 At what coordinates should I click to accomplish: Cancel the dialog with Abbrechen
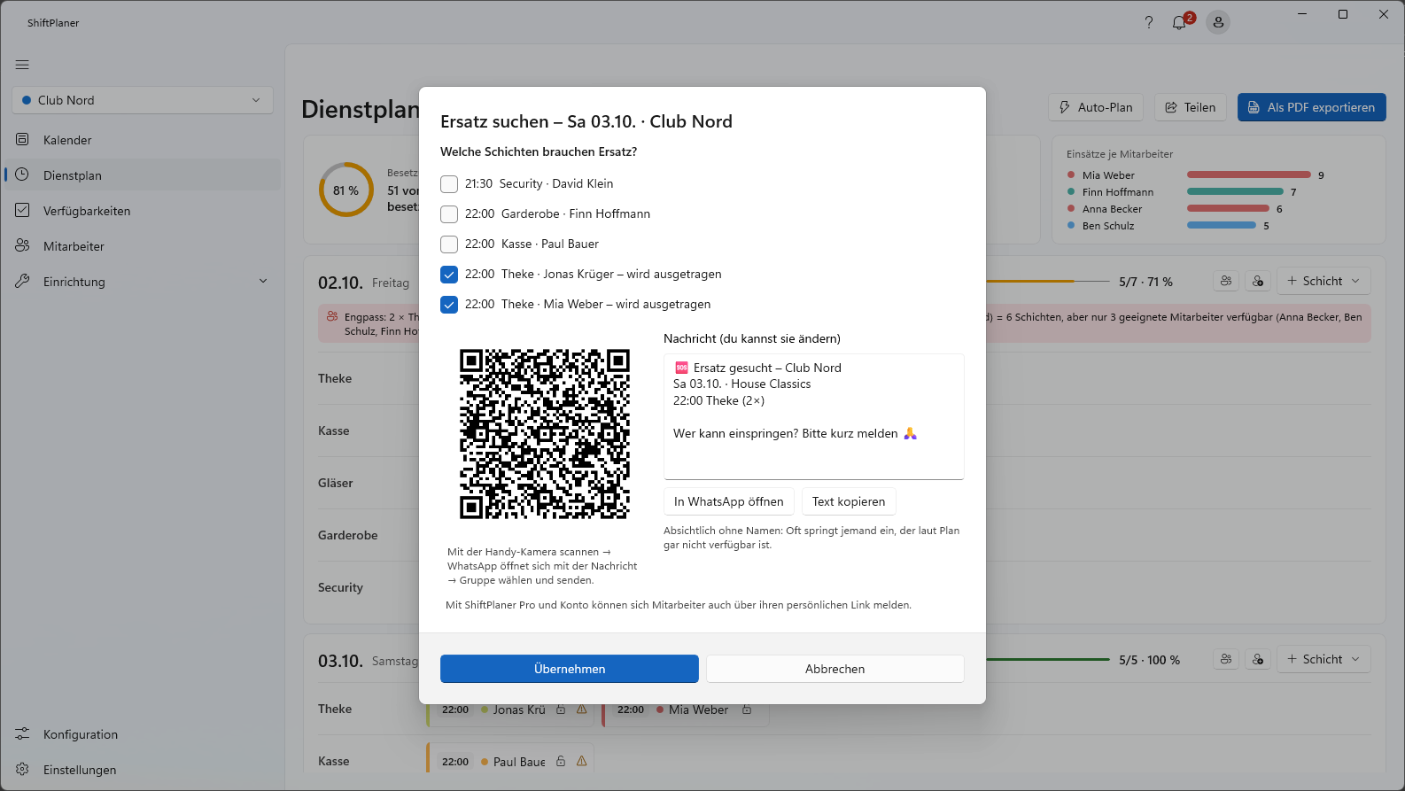coord(835,669)
